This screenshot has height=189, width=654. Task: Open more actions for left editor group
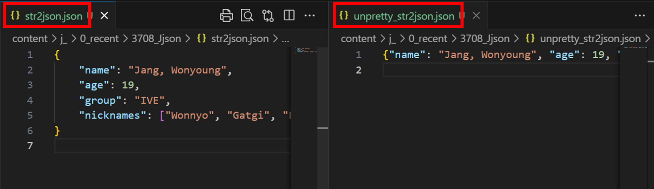[310, 16]
